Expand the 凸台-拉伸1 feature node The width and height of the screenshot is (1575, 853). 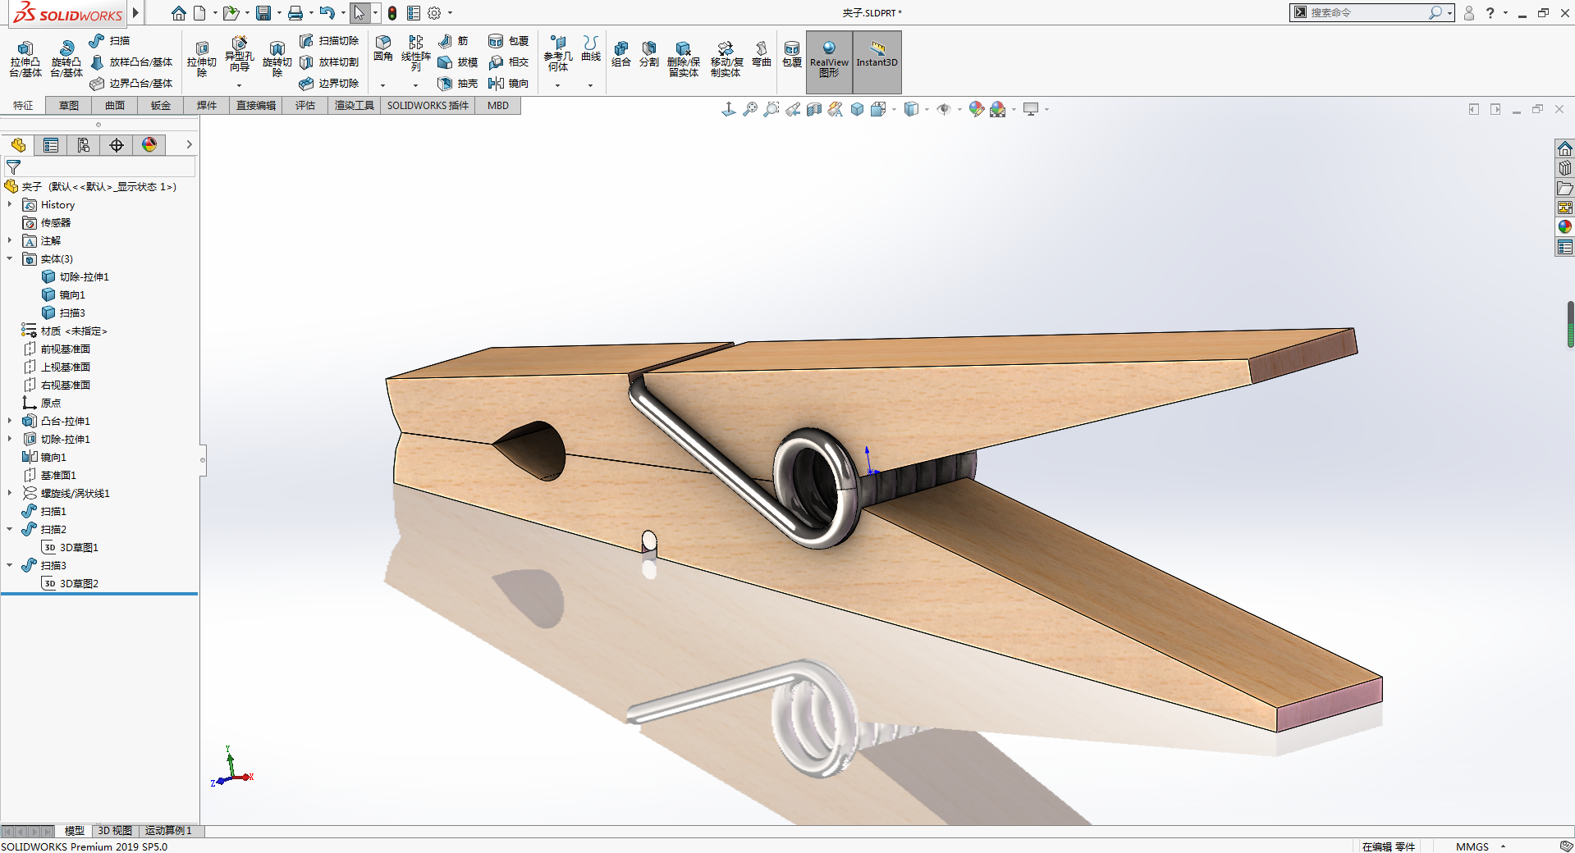(x=10, y=421)
